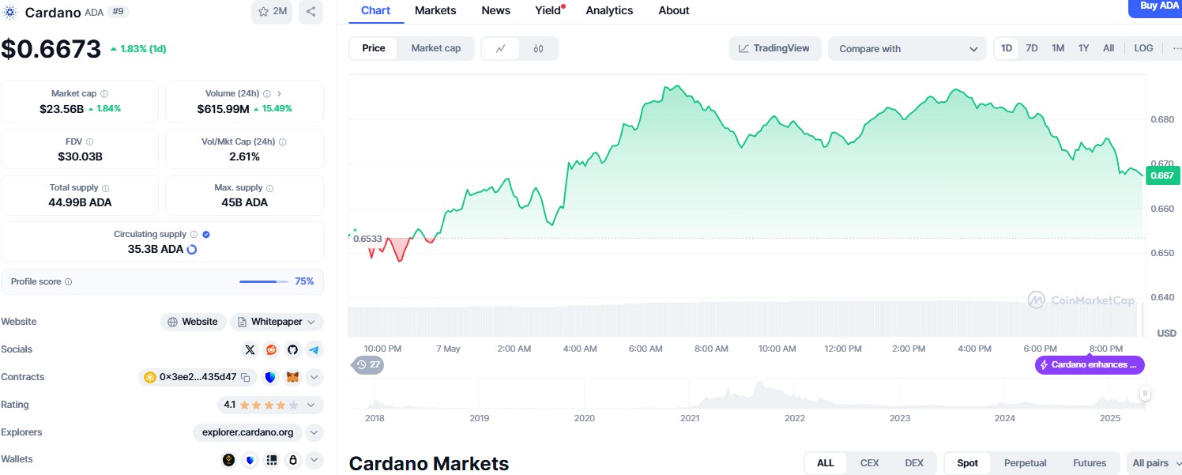The image size is (1182, 475).
Task: Open the Telegram social icon
Action: tap(314, 349)
